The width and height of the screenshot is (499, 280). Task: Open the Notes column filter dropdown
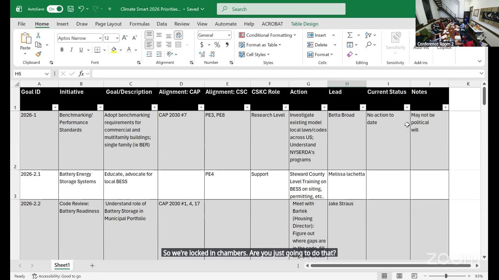446,107
